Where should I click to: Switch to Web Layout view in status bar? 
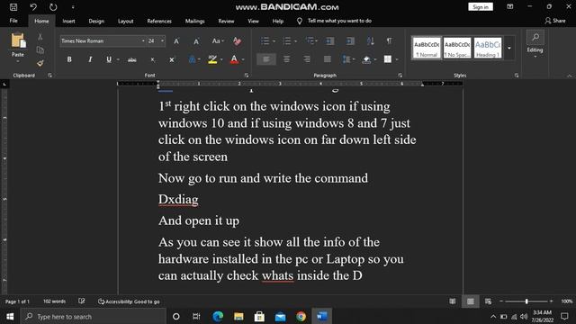click(x=488, y=301)
